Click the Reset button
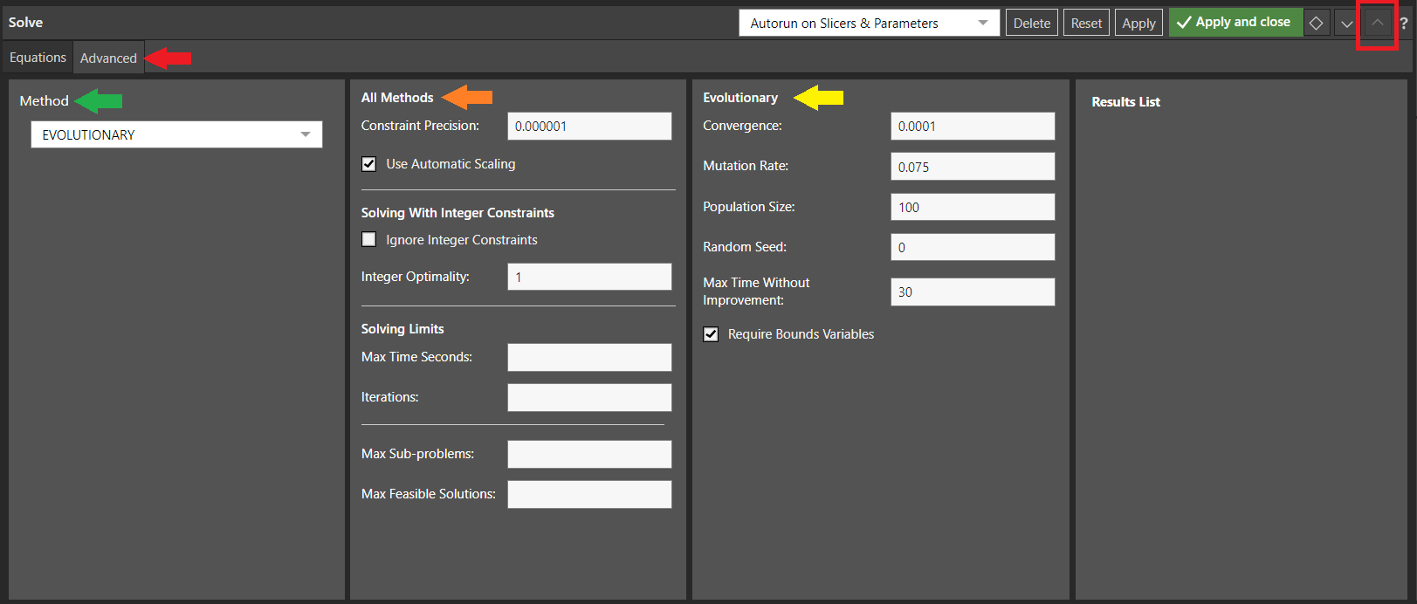Viewport: 1417px width, 604px height. click(1086, 24)
